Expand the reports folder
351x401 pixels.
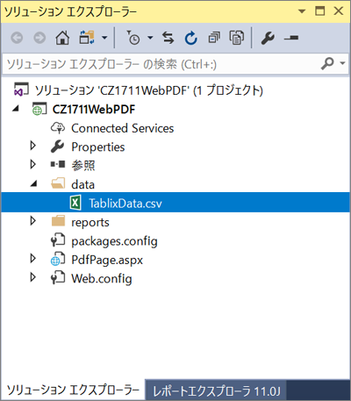point(33,221)
